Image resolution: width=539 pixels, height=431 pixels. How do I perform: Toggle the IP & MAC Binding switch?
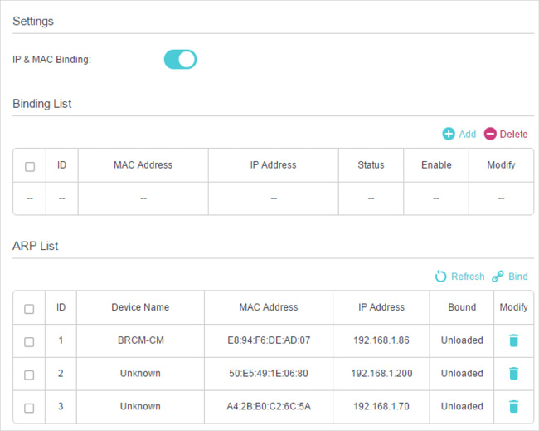(180, 60)
